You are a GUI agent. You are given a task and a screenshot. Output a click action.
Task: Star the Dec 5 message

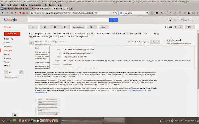[x=148, y=42]
